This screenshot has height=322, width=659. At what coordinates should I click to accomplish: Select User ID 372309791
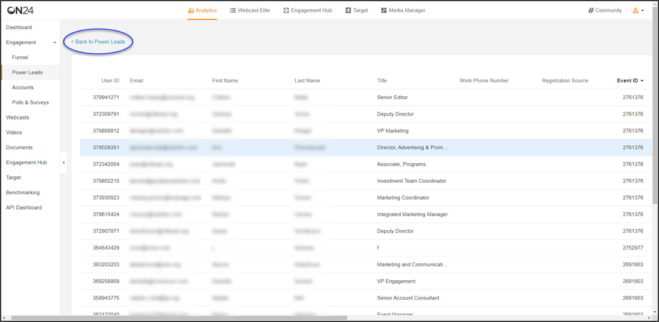(x=106, y=114)
